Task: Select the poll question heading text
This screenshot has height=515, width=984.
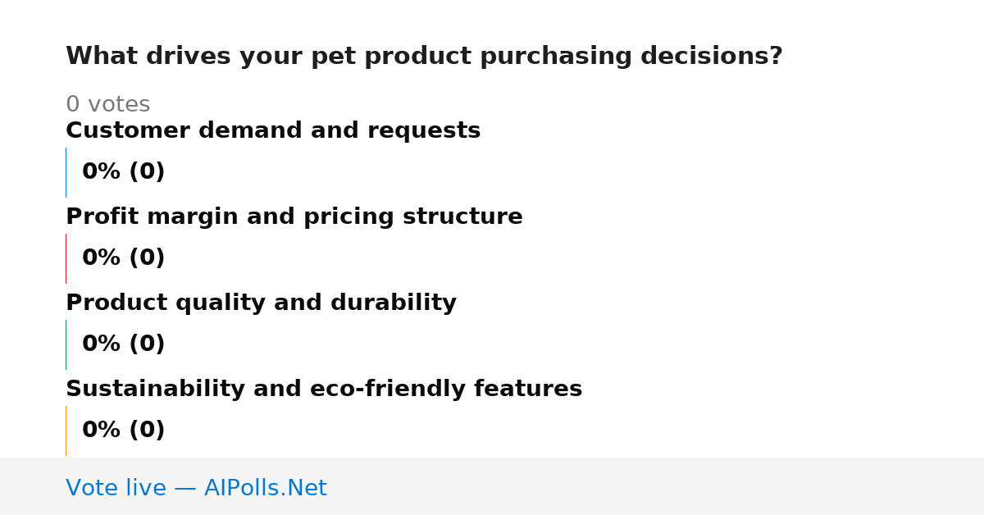Action: coord(424,57)
